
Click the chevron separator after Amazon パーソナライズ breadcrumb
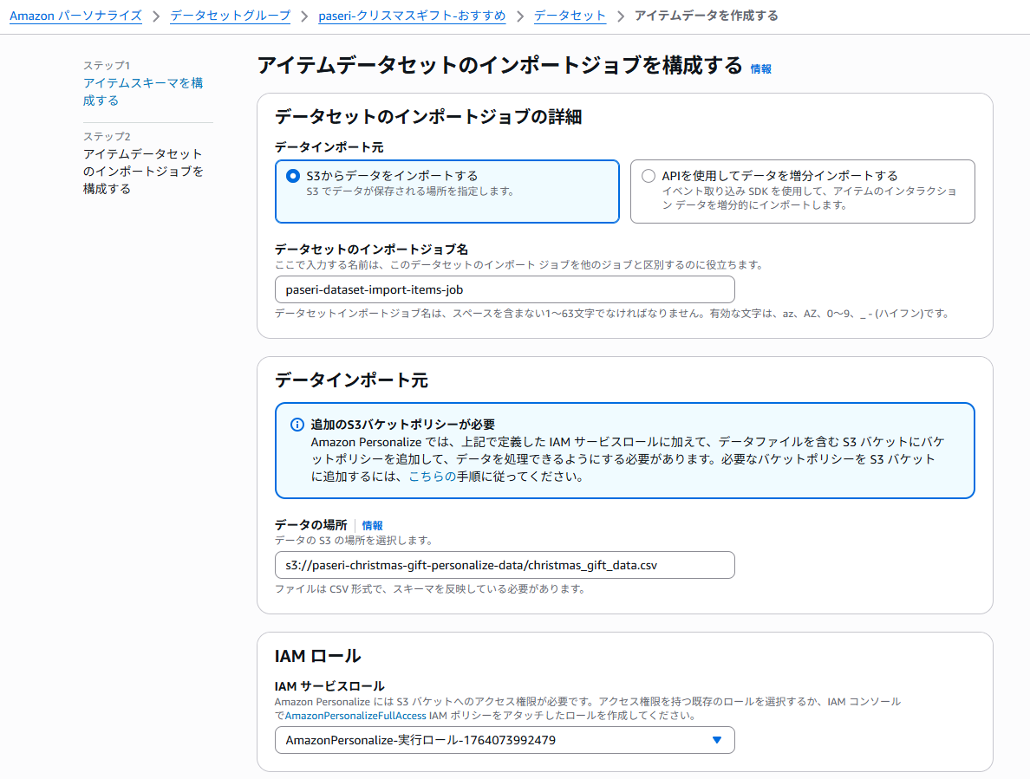156,16
